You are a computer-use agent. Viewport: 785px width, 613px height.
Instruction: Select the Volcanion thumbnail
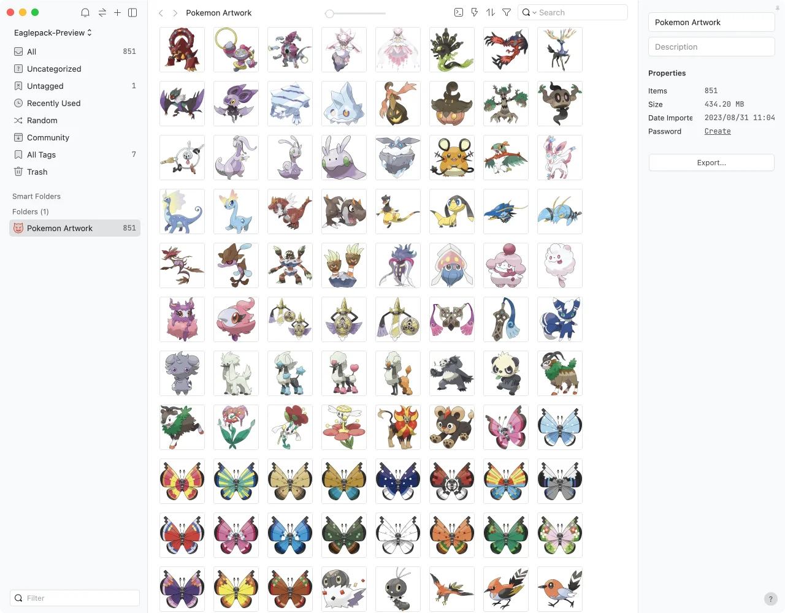pyautogui.click(x=182, y=50)
